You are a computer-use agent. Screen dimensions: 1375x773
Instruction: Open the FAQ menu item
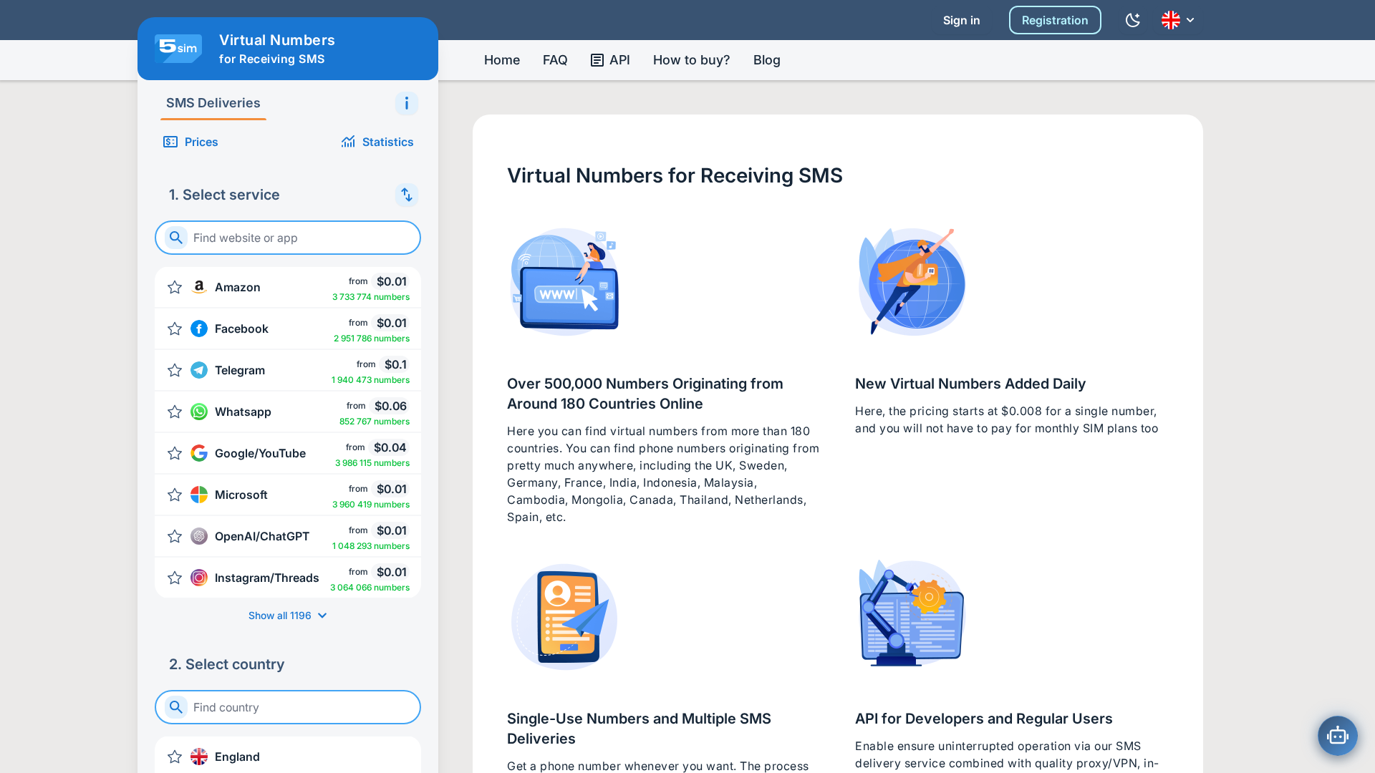coord(555,60)
